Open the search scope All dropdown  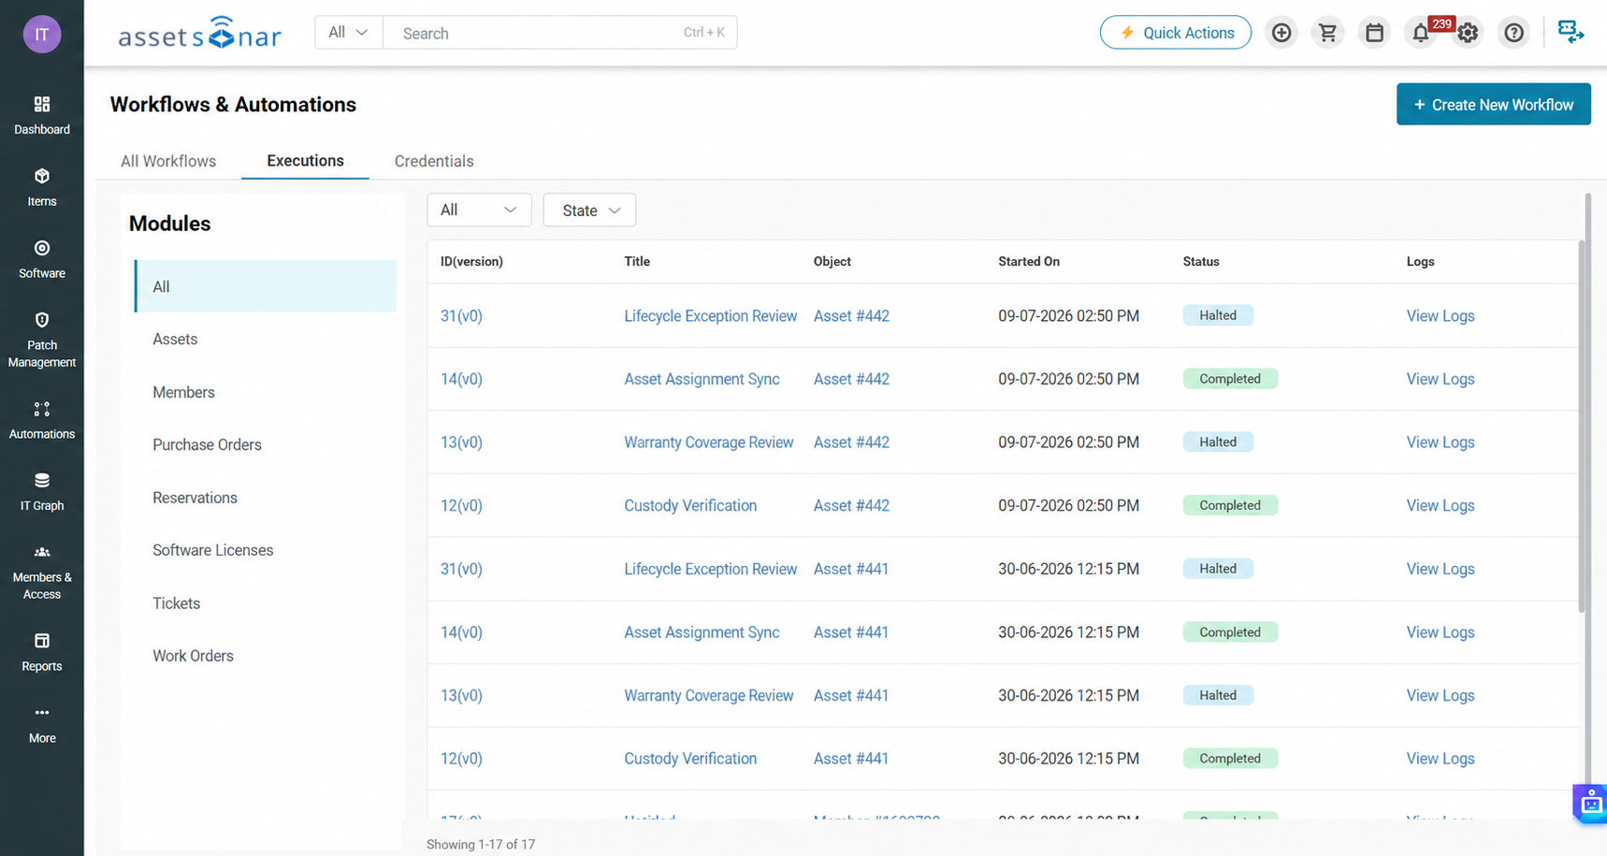pos(348,33)
